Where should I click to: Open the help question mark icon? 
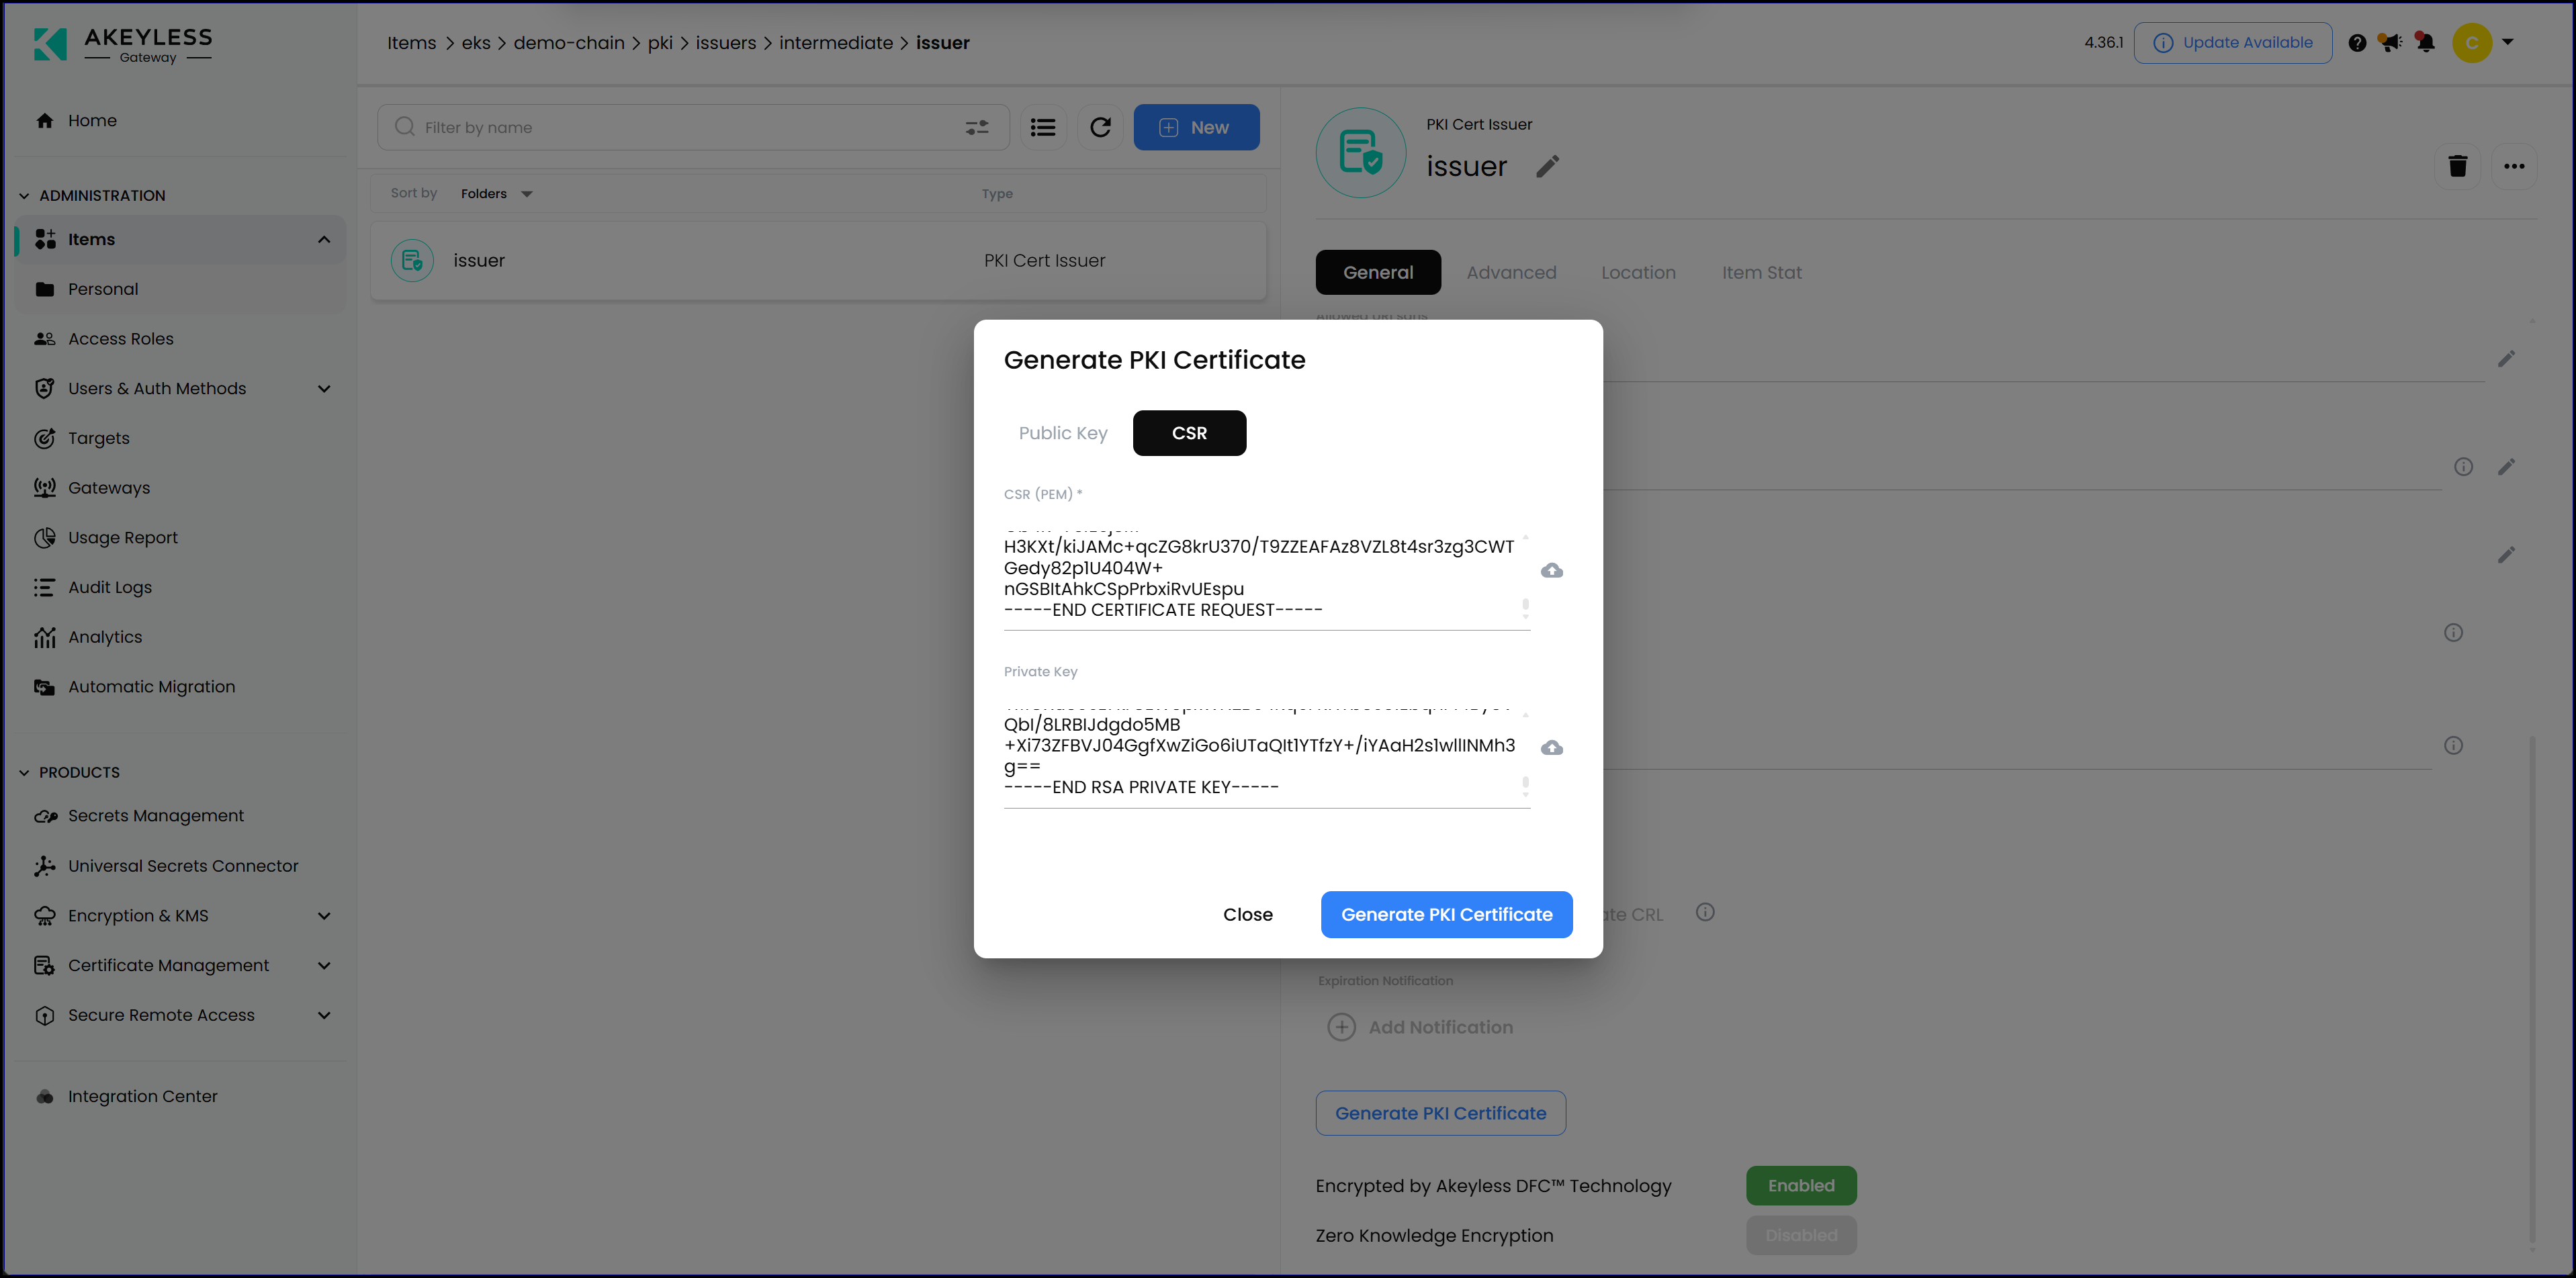pos(2358,42)
